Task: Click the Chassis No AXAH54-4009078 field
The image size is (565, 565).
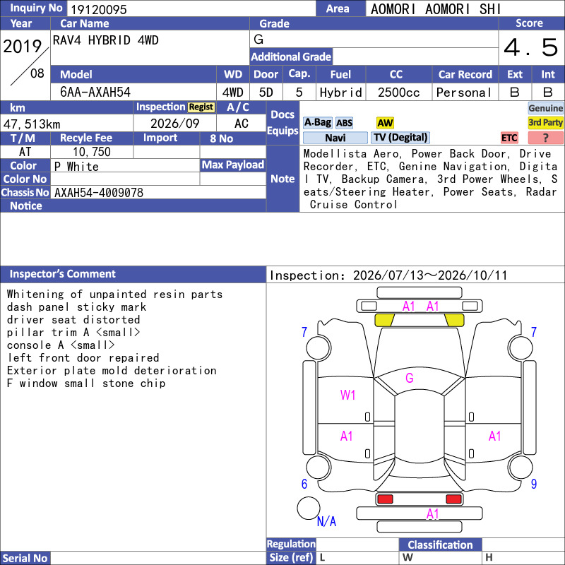Action: pos(158,192)
